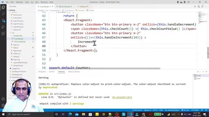
Task: Open the Accounts menu in activity bar
Action: [x=3, y=99]
